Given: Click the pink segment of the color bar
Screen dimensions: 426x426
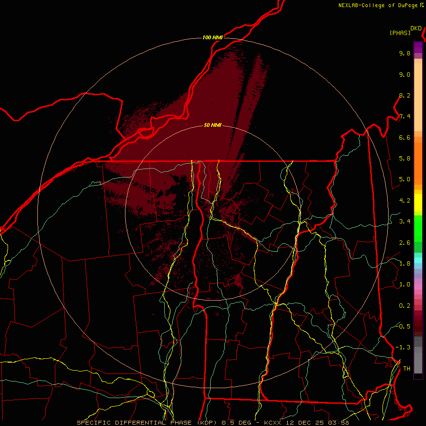Looking at the screenshot, I should pos(418,287).
